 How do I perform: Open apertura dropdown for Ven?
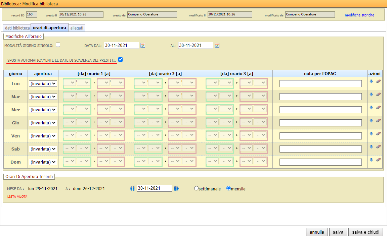[x=43, y=136]
